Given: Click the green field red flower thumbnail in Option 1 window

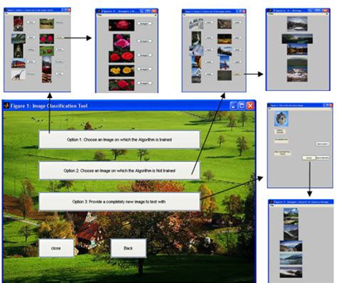Looking at the screenshot, I should [x=47, y=50].
